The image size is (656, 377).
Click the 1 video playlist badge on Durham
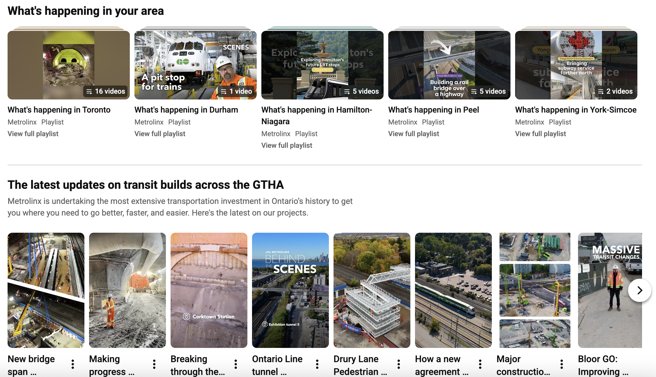tap(236, 91)
